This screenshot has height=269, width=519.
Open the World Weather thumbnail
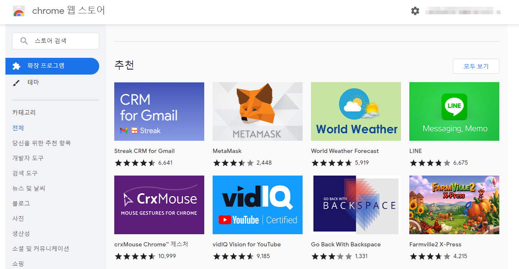(356, 111)
